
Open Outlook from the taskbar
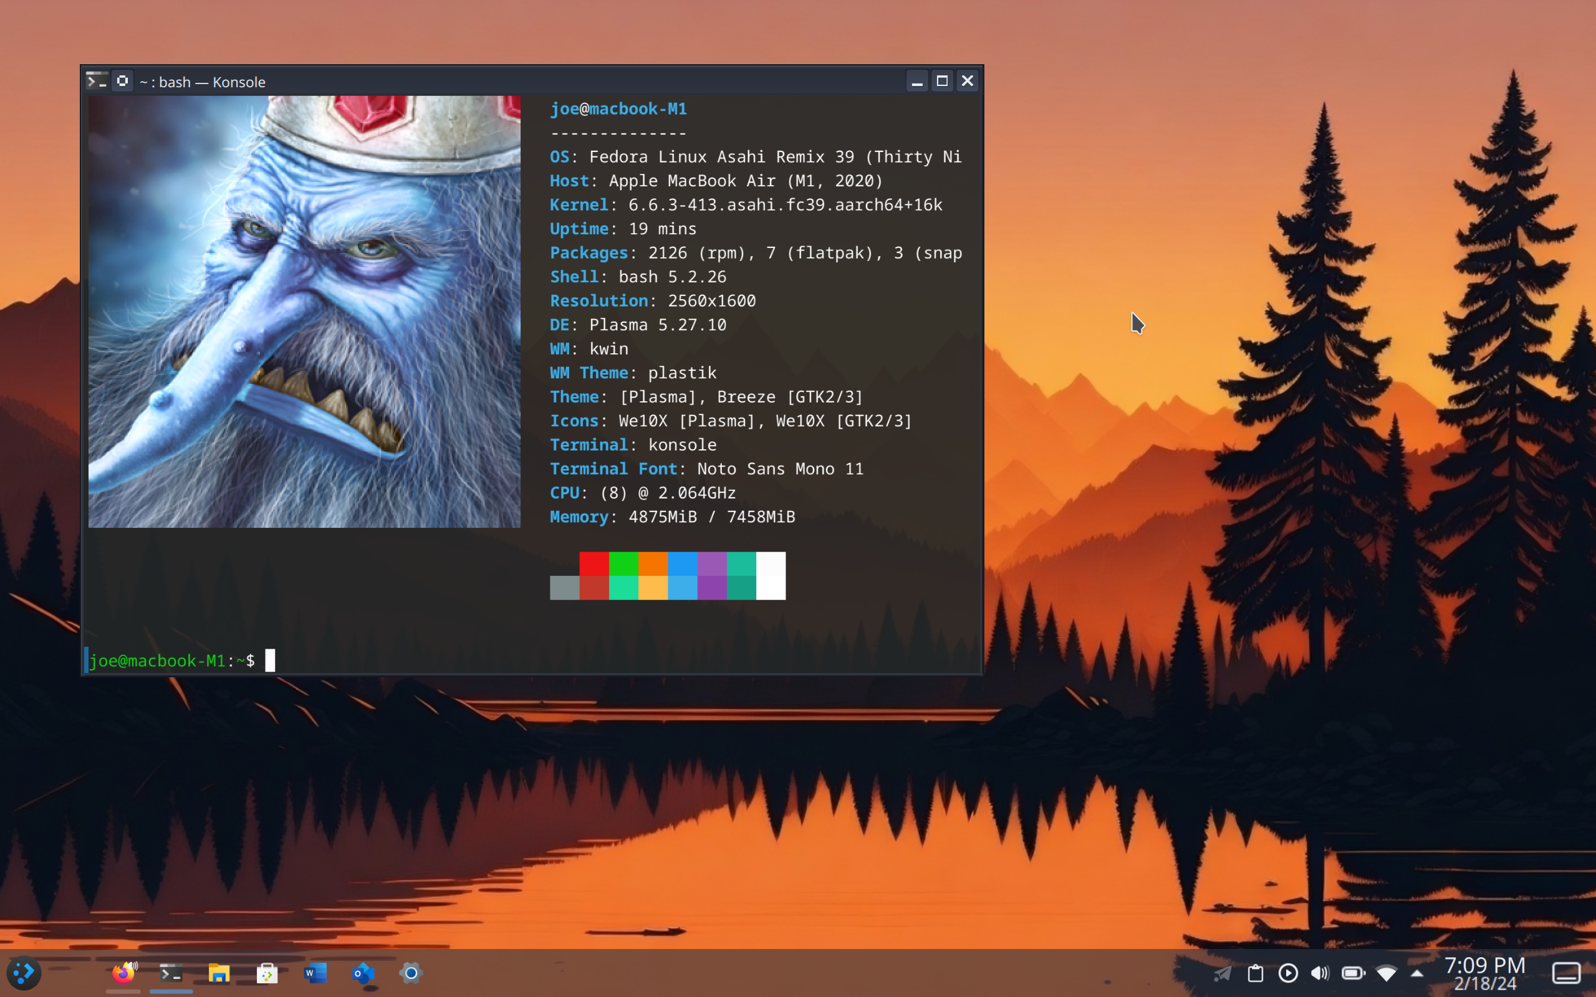tap(363, 973)
